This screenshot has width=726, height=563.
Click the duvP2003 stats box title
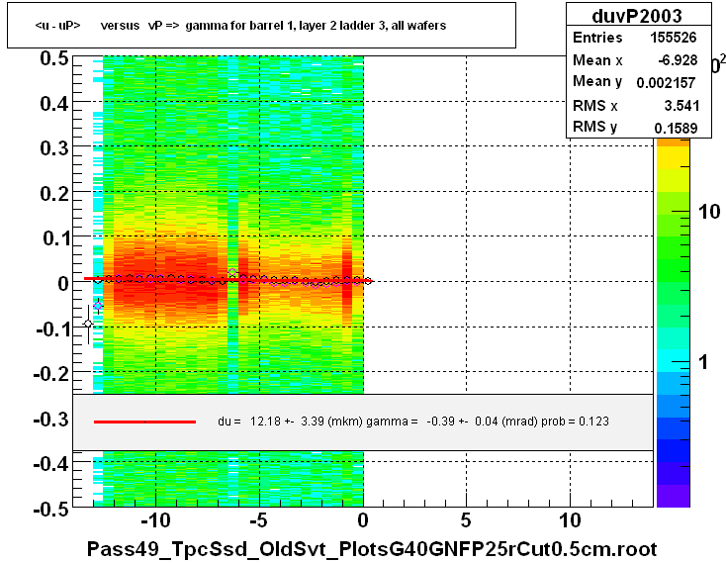637,16
